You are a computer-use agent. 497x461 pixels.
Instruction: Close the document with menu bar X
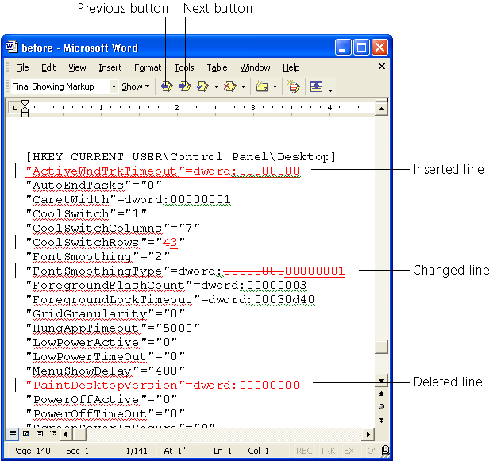[382, 67]
